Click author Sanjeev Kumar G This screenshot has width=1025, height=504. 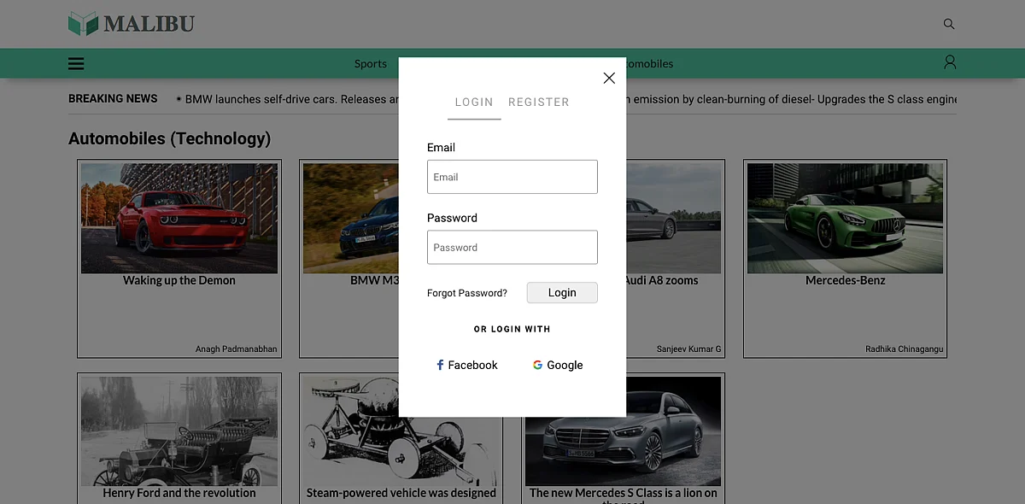688,349
